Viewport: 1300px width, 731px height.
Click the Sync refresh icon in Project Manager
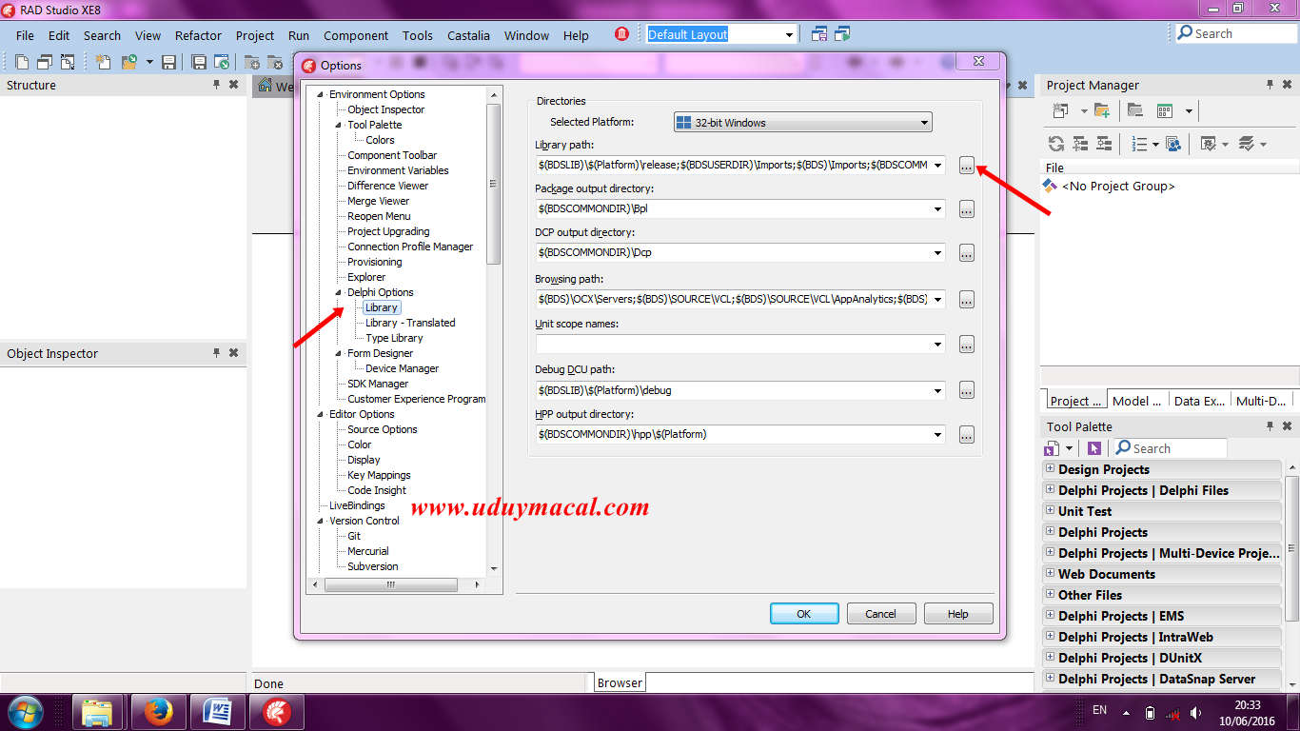pos(1056,144)
